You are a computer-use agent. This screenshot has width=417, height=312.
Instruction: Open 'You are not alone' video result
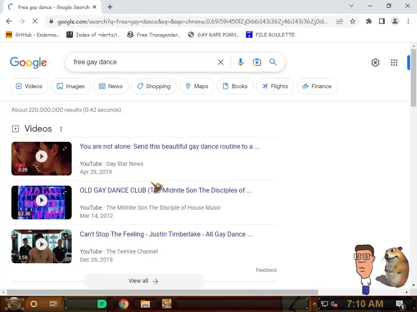coord(169,146)
